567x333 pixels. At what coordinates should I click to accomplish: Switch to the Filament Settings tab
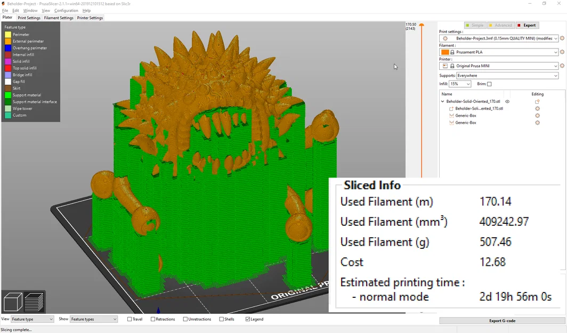(59, 18)
